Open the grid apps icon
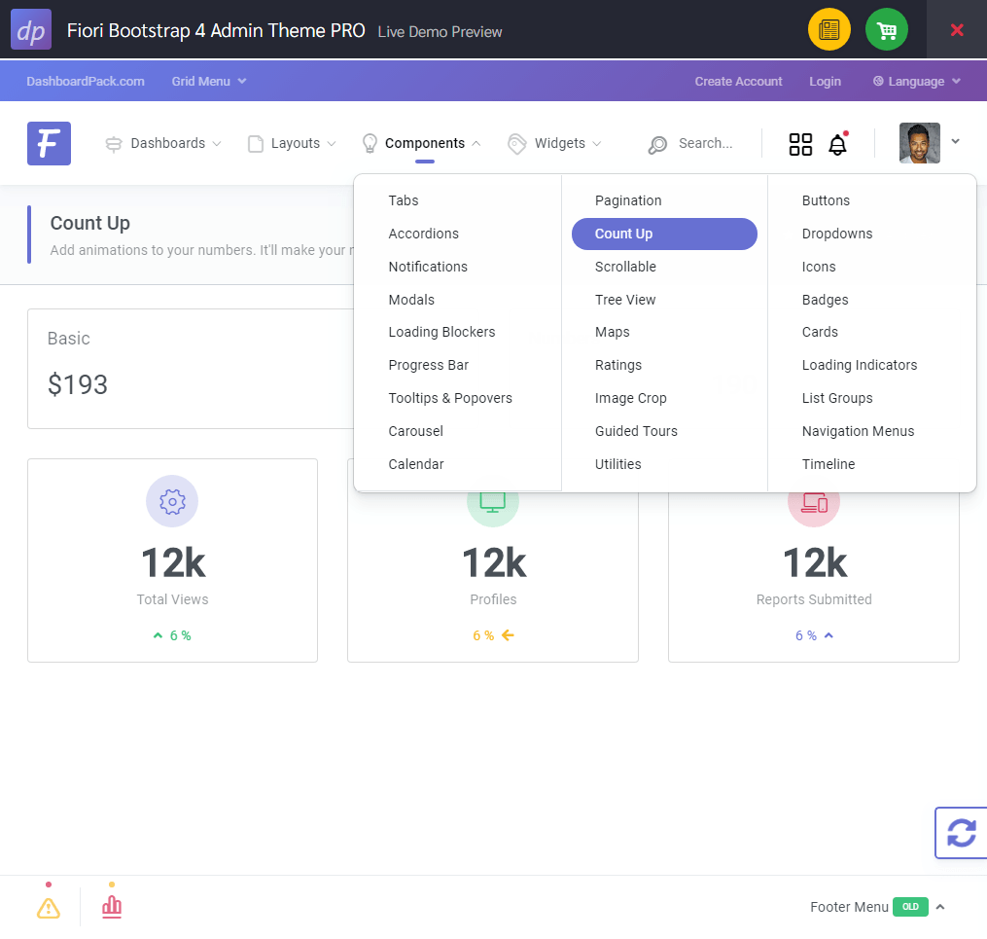 [800, 144]
